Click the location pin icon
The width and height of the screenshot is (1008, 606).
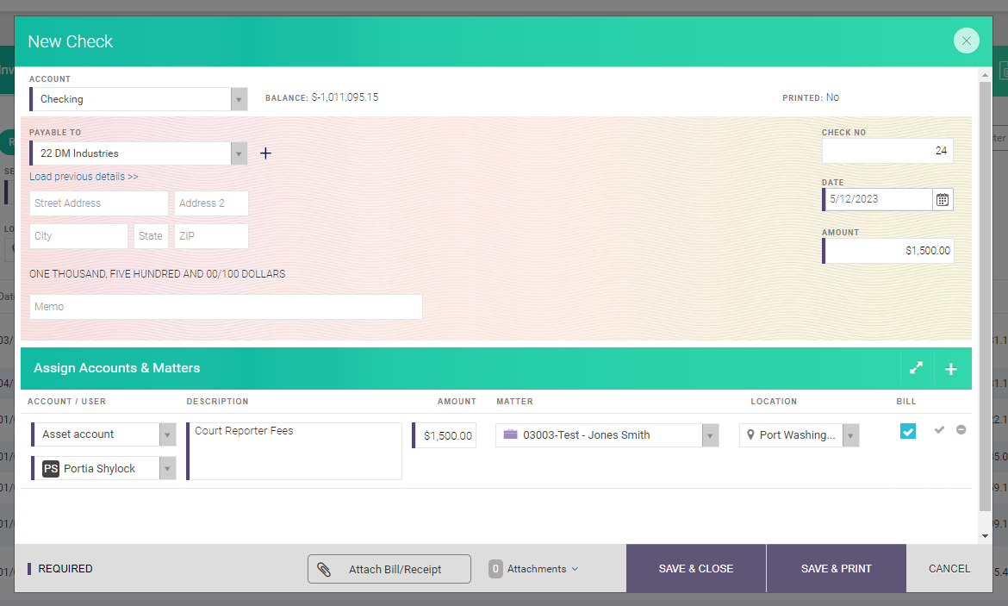750,434
